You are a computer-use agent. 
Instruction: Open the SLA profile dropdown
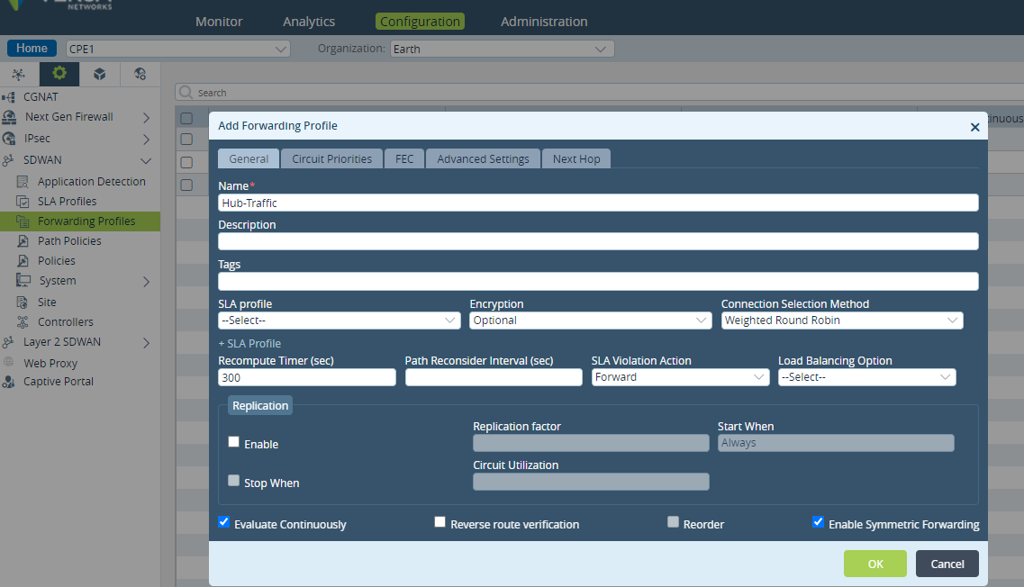pos(340,321)
